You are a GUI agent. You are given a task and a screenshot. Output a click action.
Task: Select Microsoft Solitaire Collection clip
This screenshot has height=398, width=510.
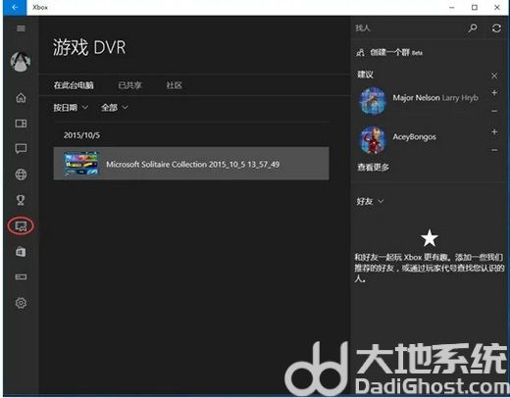click(191, 164)
